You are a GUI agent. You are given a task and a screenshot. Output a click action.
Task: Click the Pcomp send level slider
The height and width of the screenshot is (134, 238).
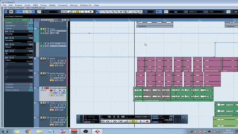[x=19, y=36]
